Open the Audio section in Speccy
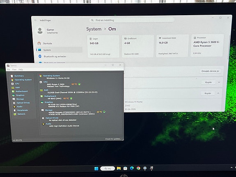 20,106
